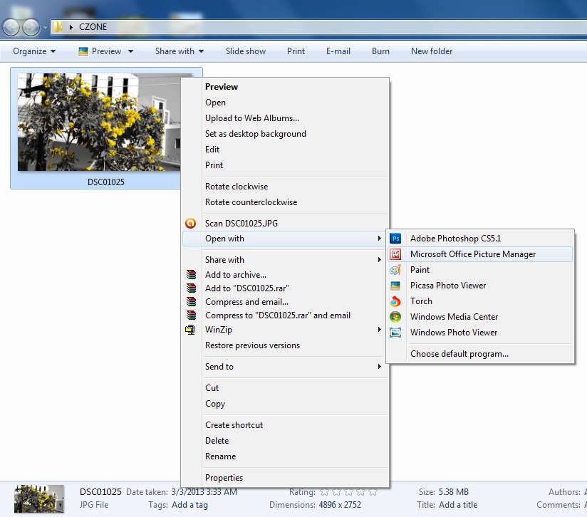Click the E-mail toolbar button
Viewport: 587px width, 517px height.
(x=338, y=51)
